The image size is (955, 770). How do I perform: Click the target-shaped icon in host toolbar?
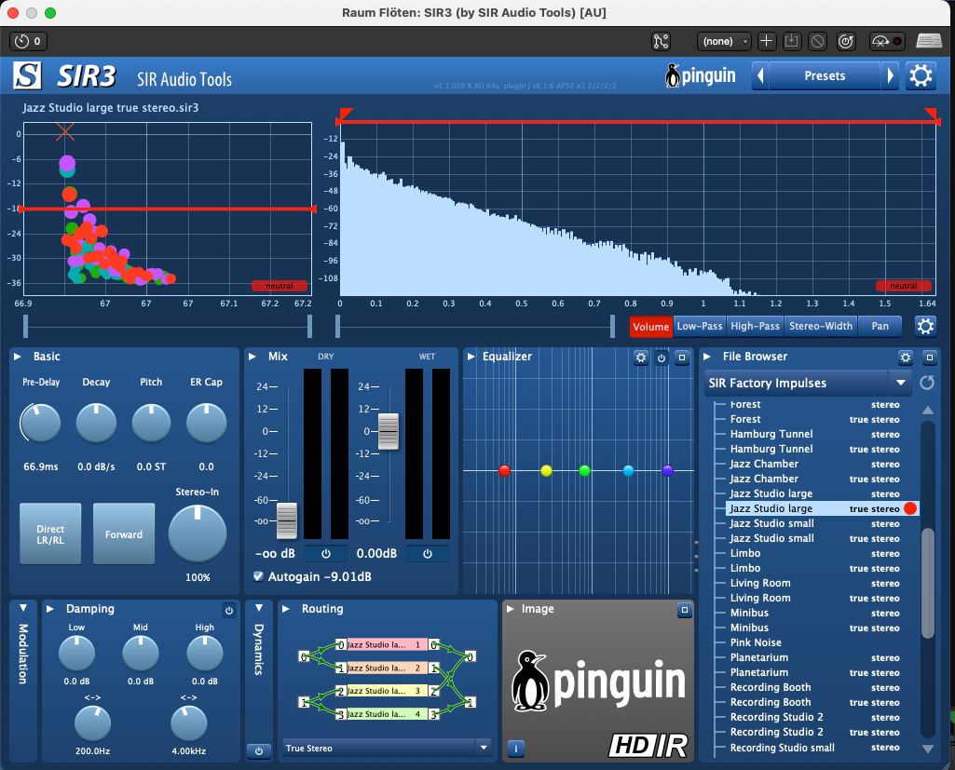846,41
